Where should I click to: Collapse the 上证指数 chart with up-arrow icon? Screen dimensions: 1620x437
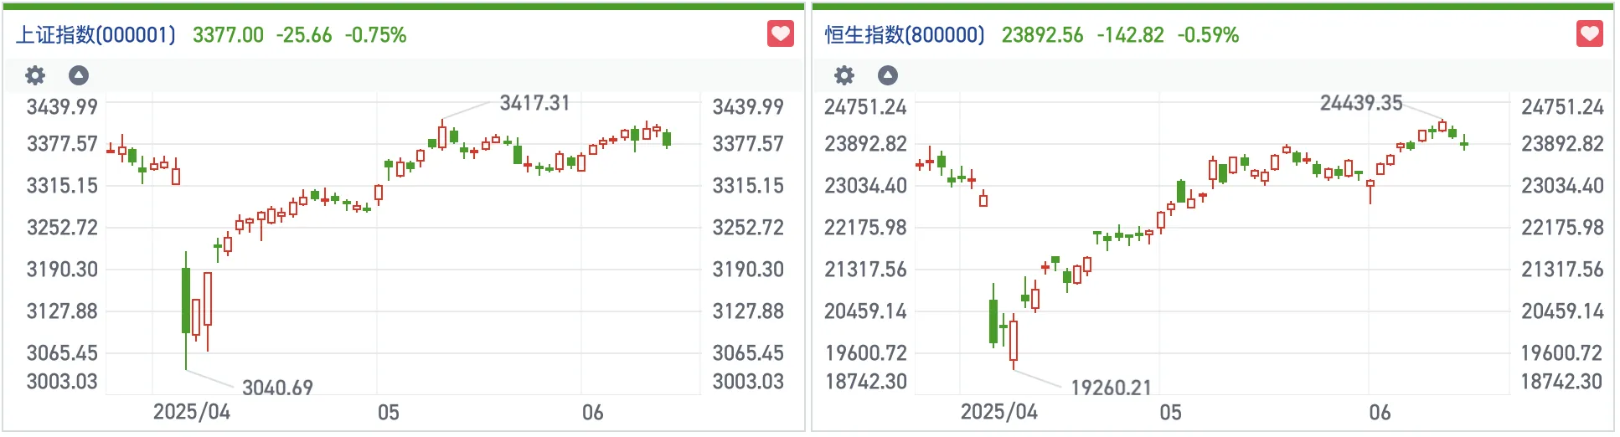79,75
